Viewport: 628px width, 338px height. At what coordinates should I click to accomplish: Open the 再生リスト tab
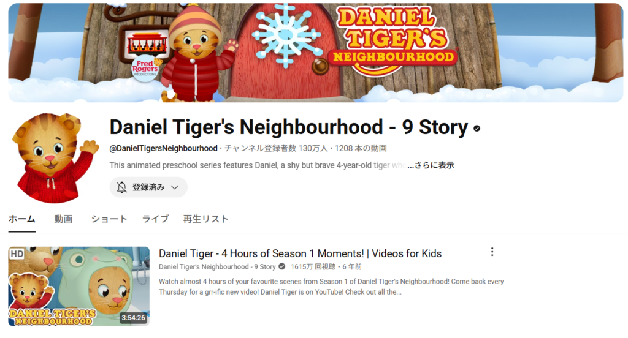205,219
